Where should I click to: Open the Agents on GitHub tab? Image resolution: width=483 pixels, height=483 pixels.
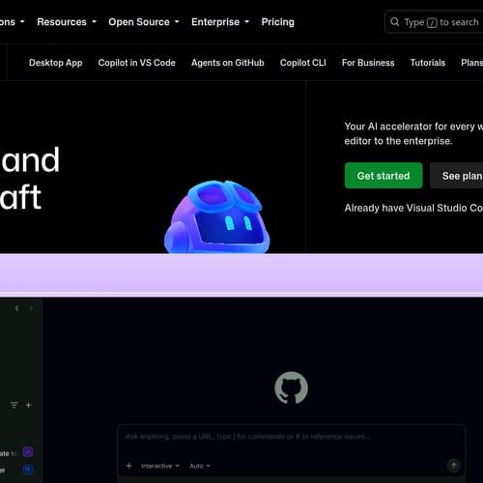tap(228, 63)
